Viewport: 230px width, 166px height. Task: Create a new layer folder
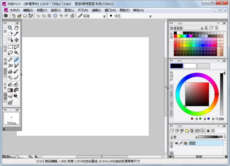187,131
